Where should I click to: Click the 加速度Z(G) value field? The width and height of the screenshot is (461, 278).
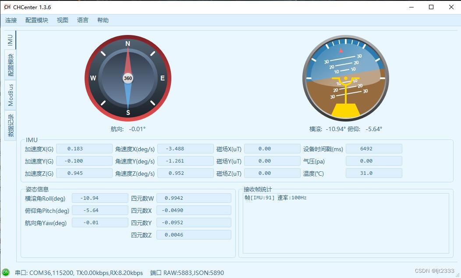tap(84, 173)
